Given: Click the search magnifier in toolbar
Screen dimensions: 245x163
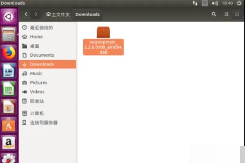Looking at the screenshot, I should (214, 14).
